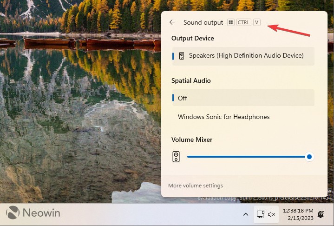Click the speaker icon beside Speakers device
334x226 pixels.
click(x=181, y=56)
